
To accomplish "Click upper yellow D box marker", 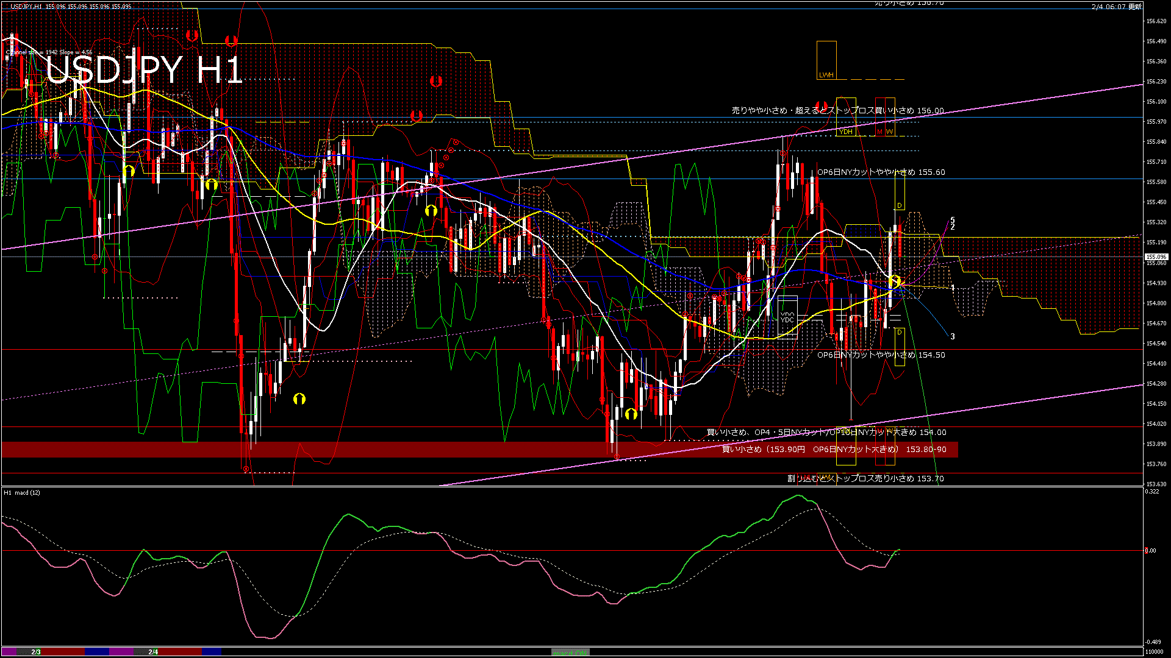I will click(x=900, y=206).
